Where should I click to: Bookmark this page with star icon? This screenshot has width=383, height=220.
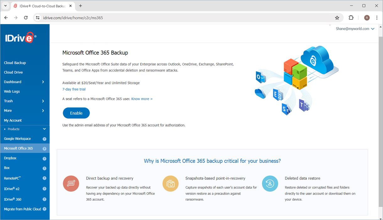[x=337, y=18]
